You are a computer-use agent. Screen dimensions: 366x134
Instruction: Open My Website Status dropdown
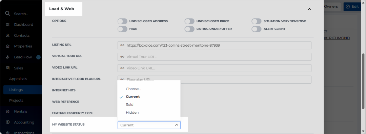pos(149,125)
